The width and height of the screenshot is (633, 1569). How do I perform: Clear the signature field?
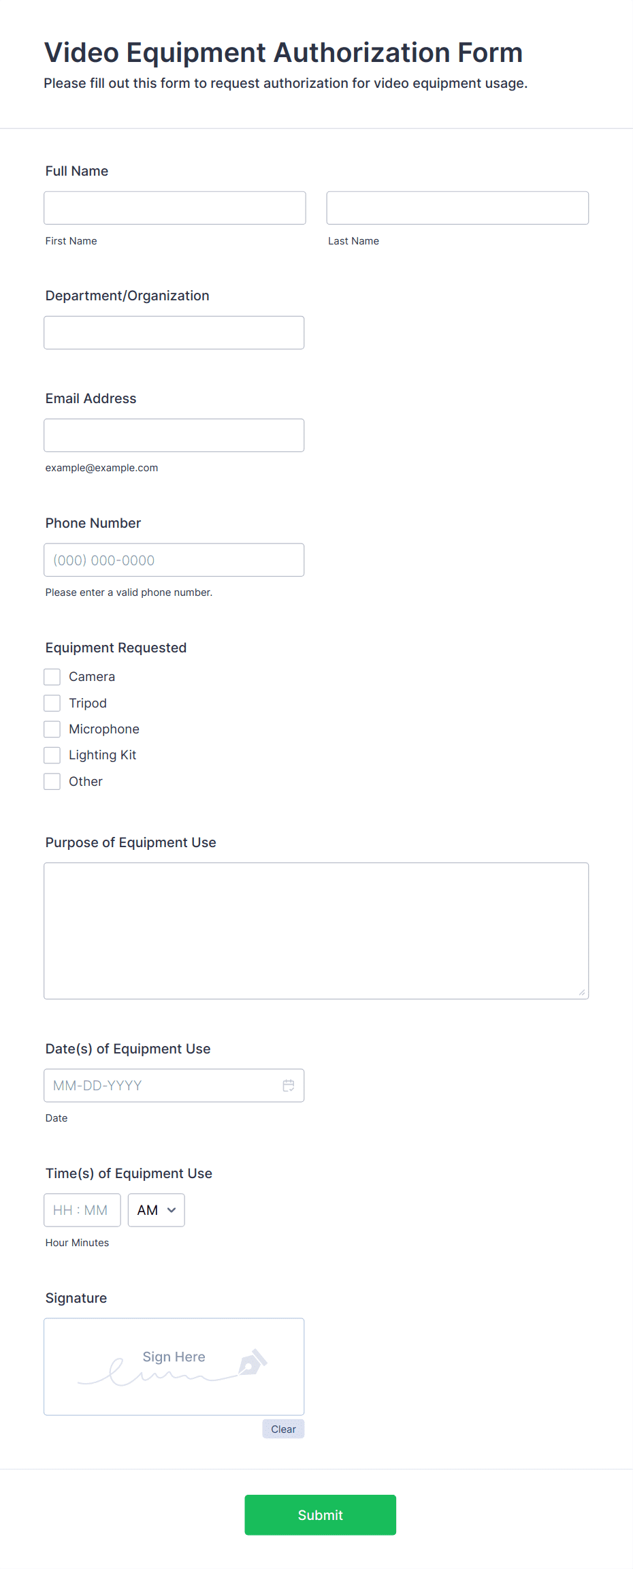click(x=283, y=1429)
